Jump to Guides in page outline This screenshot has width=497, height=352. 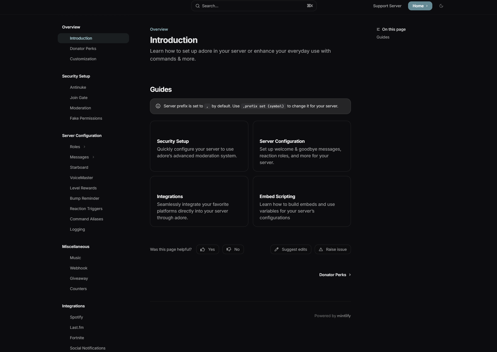383,37
